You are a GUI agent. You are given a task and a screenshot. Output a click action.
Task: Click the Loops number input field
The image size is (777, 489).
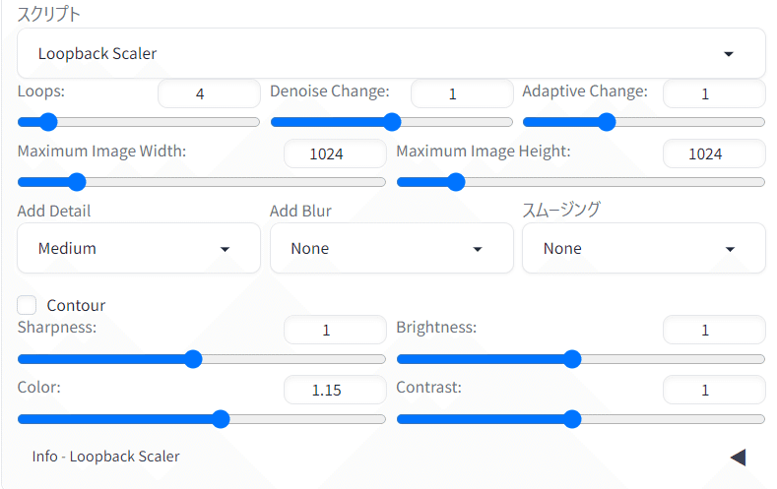pos(209,94)
